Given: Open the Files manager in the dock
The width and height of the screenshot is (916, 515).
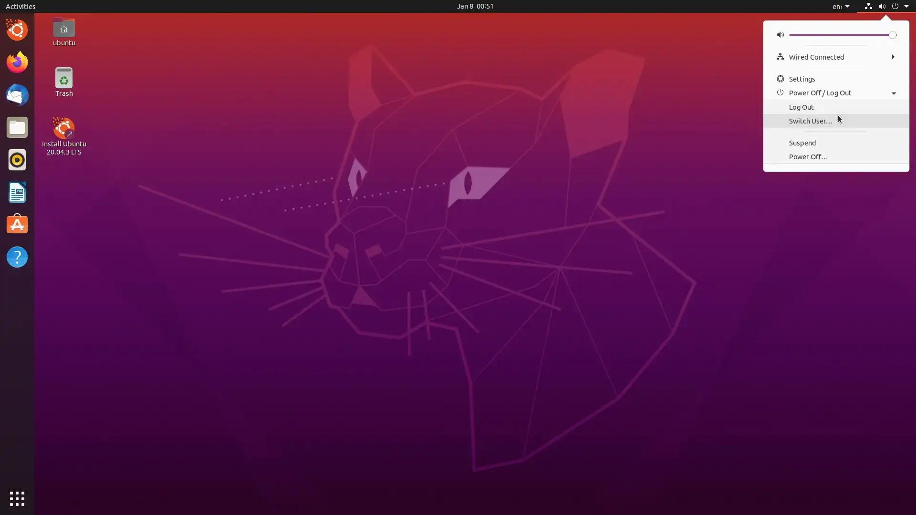Looking at the screenshot, I should (x=17, y=127).
